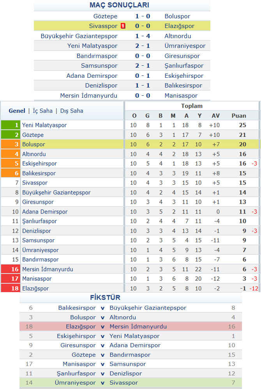Open Altınordu team link in match results
The width and height of the screenshot is (261, 389).
click(178, 36)
